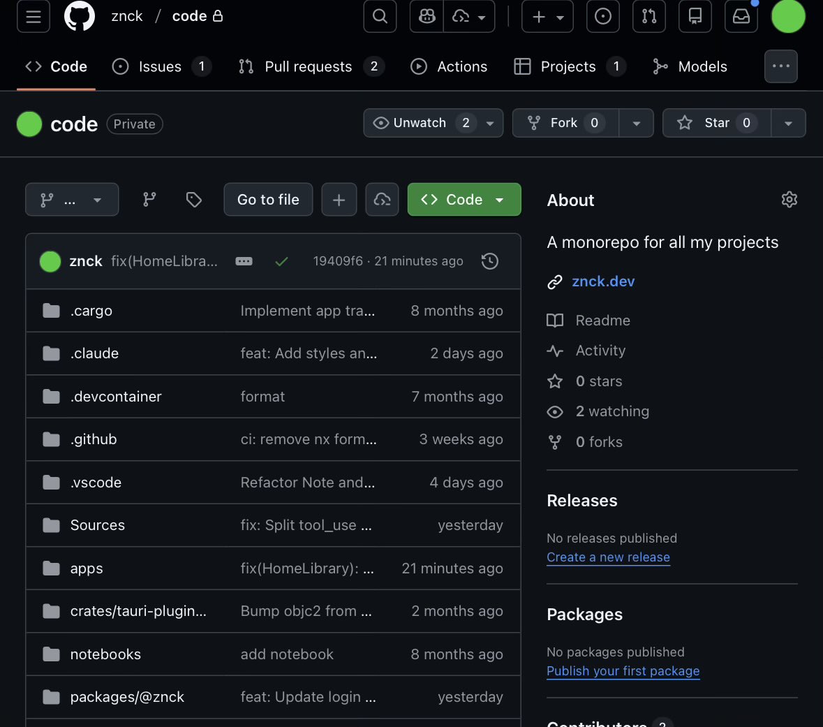Open the apps folder
Screen dimensions: 823x727
pos(87,568)
